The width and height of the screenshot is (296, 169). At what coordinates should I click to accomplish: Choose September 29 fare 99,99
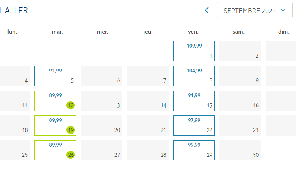coord(194,150)
